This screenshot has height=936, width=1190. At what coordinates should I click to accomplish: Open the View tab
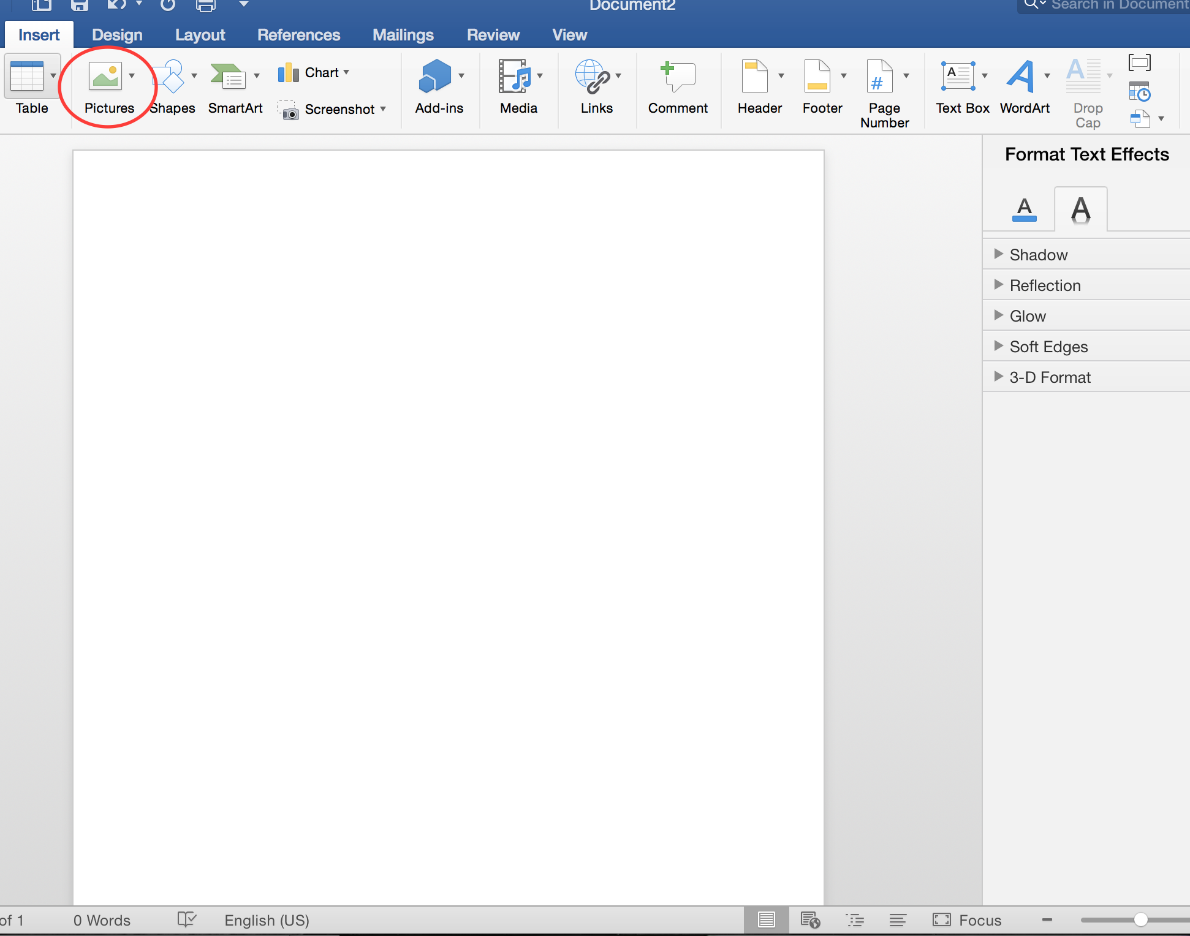tap(569, 35)
